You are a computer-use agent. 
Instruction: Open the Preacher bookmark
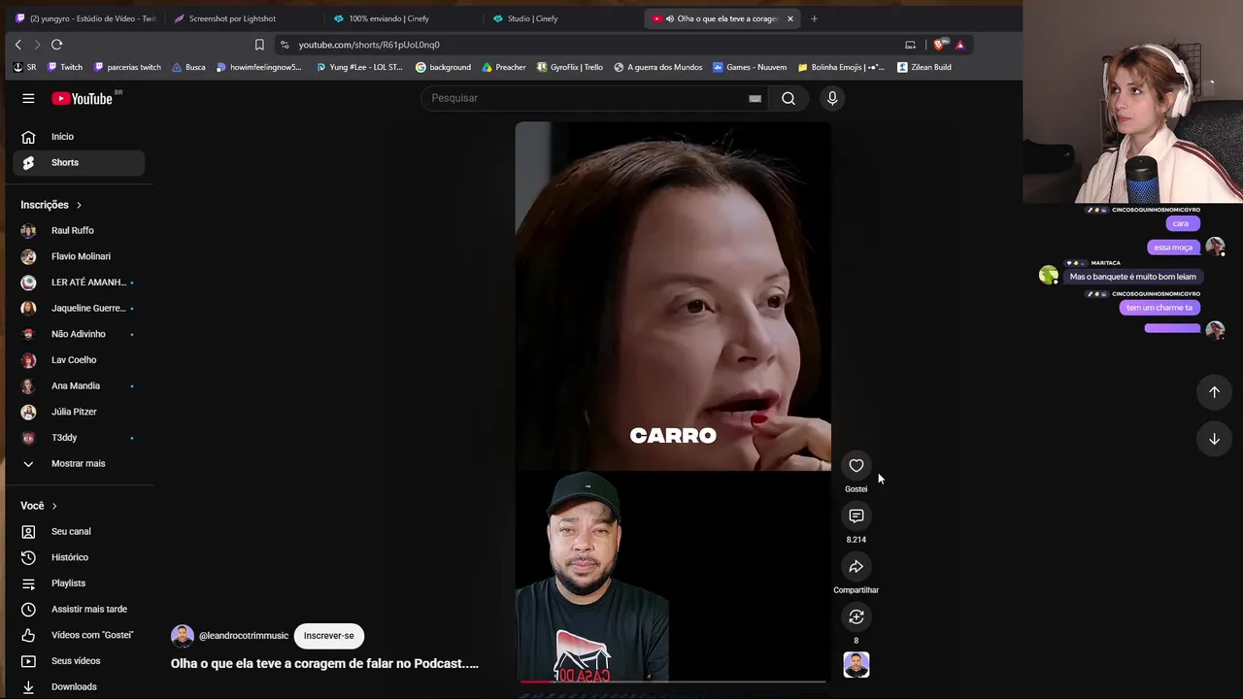pyautogui.click(x=504, y=68)
